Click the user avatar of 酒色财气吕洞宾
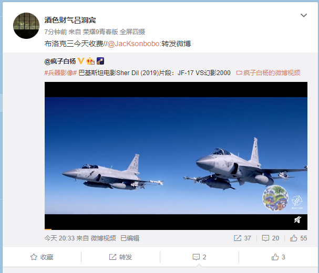Viewport: 319px width, 273px height. 26,26
